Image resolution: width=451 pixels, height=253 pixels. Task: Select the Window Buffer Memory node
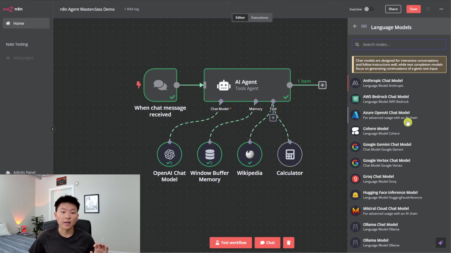(210, 154)
